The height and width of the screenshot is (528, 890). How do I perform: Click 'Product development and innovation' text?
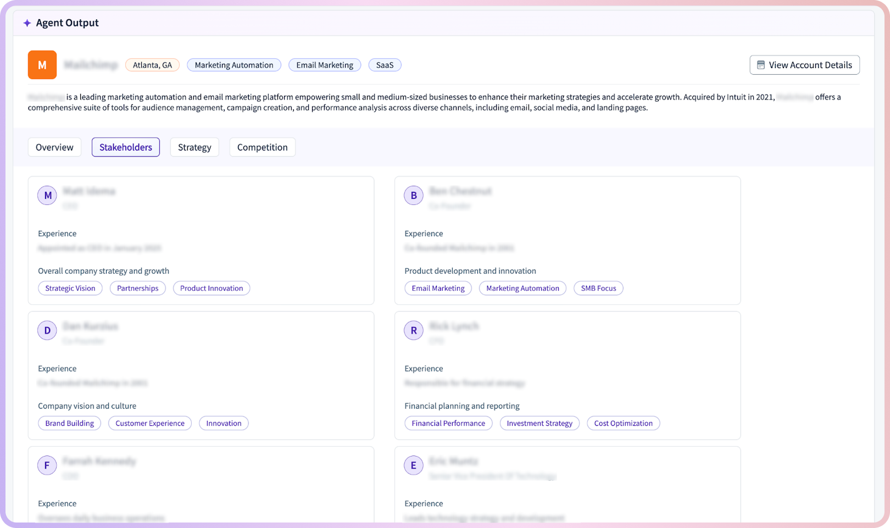tap(470, 271)
